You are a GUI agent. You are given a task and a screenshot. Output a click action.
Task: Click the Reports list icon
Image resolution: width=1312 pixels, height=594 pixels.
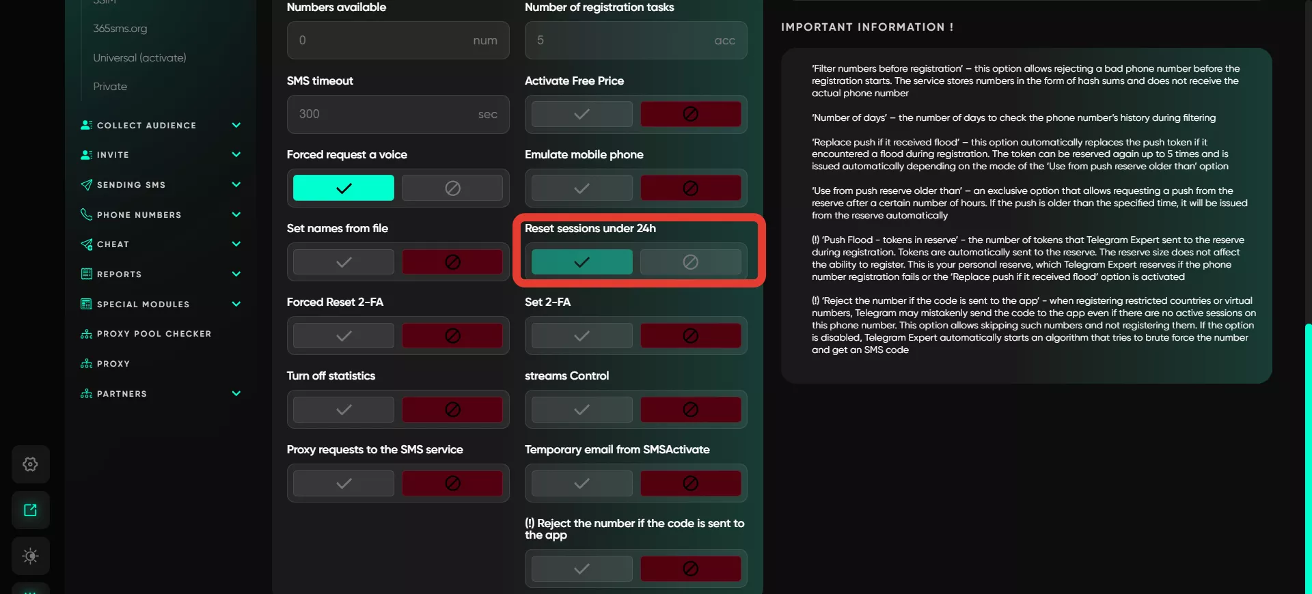86,274
